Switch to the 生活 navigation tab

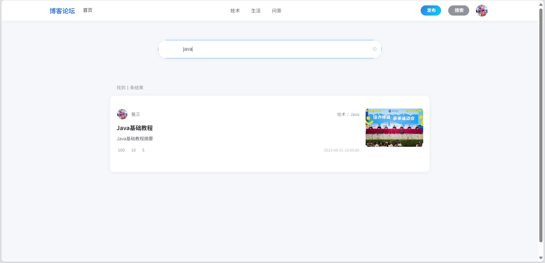coord(256,10)
